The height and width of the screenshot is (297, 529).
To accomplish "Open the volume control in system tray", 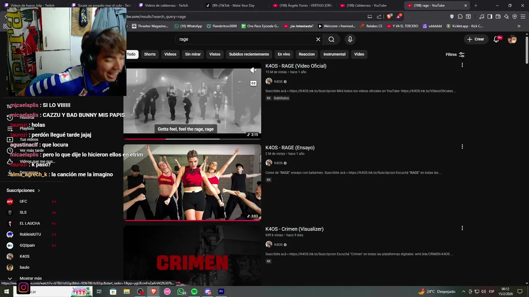I will point(483,292).
